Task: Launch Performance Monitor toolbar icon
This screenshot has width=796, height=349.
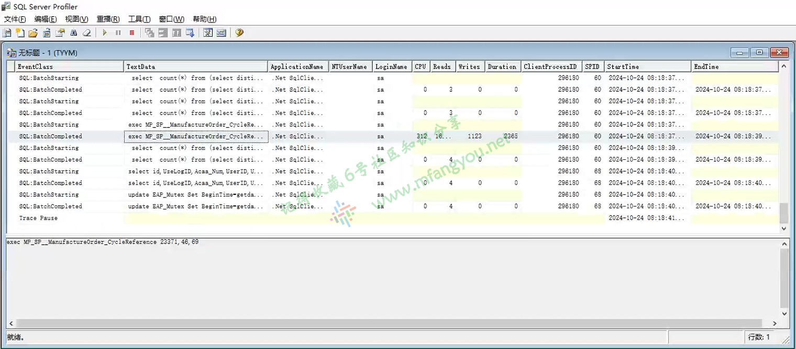Action: 222,33
